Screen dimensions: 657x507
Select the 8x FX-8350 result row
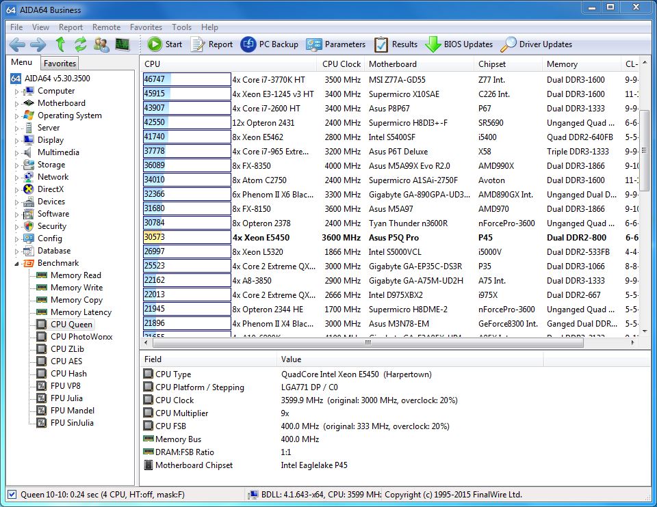point(391,165)
